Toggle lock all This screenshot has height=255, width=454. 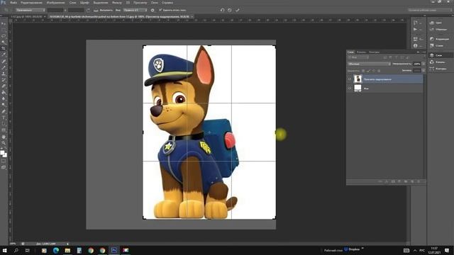(379, 71)
